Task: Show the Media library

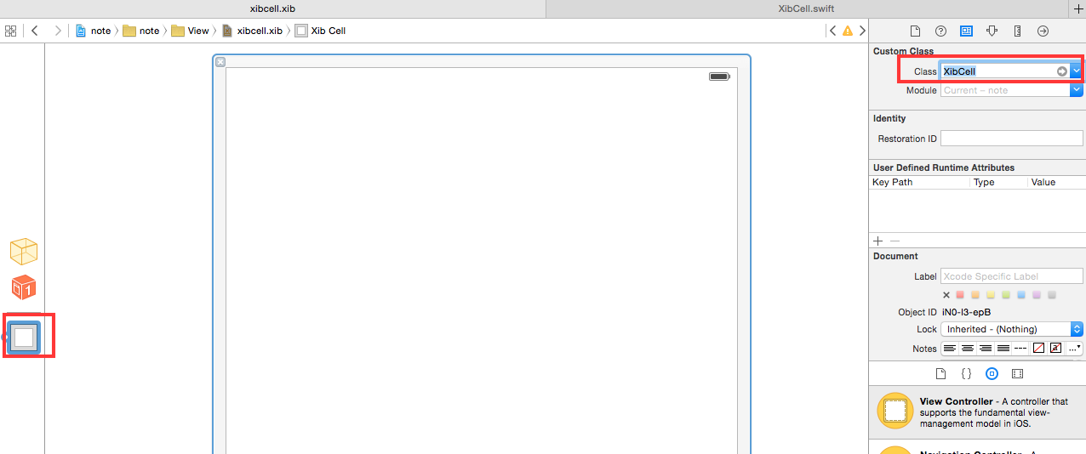Action: (x=1017, y=373)
